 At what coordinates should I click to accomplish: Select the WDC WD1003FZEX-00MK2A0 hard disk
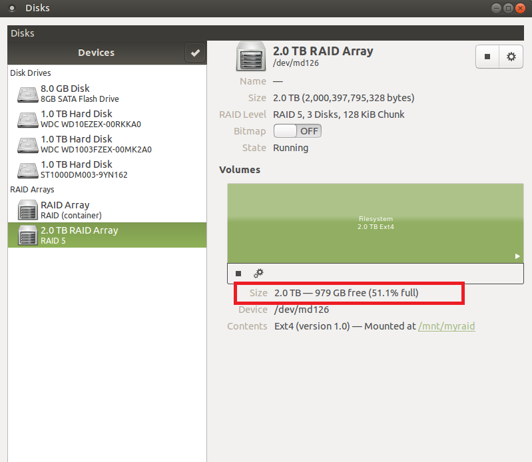click(x=107, y=144)
